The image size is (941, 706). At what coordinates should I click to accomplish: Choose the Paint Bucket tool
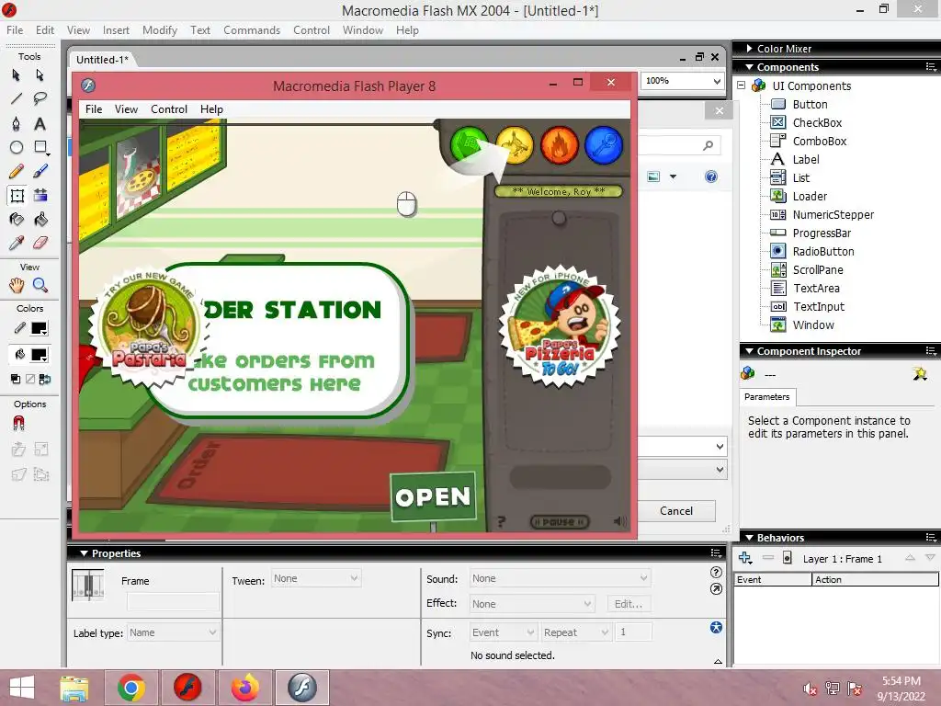[40, 219]
